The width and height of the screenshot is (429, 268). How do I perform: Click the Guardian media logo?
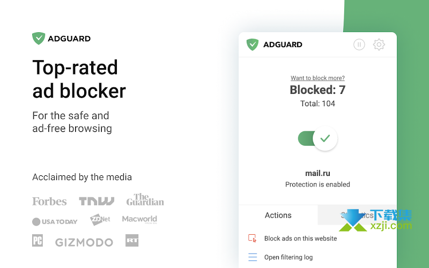(145, 199)
